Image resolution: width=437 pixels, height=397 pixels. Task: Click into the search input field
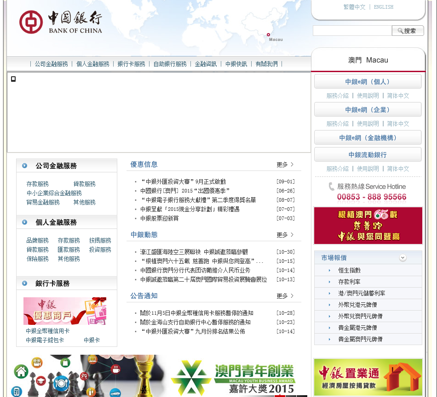352,31
